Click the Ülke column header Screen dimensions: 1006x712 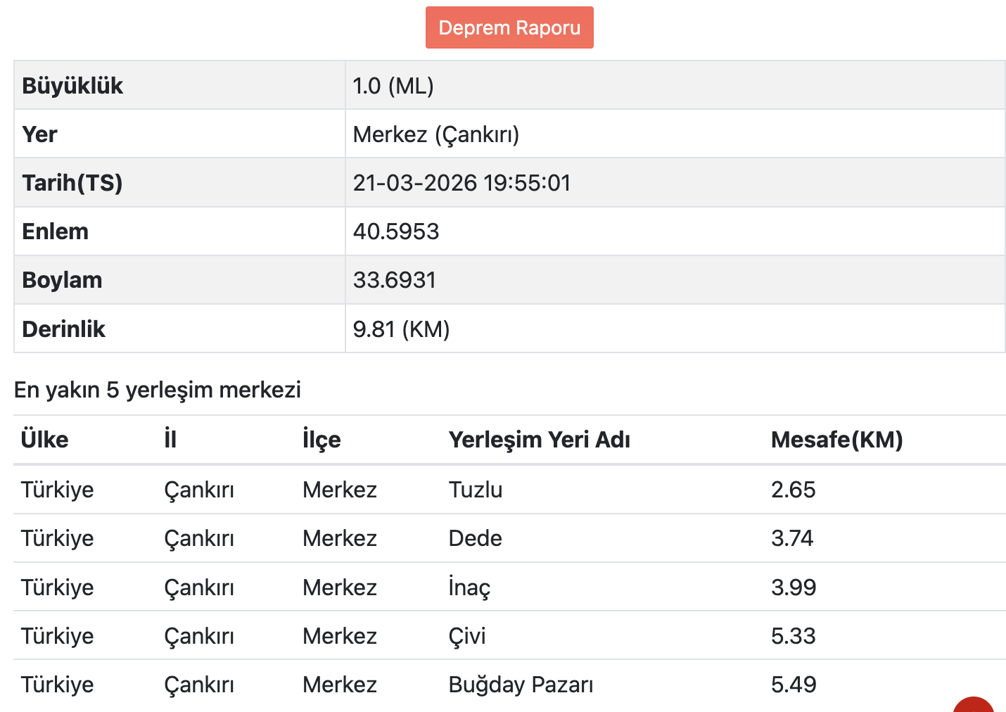pos(45,440)
